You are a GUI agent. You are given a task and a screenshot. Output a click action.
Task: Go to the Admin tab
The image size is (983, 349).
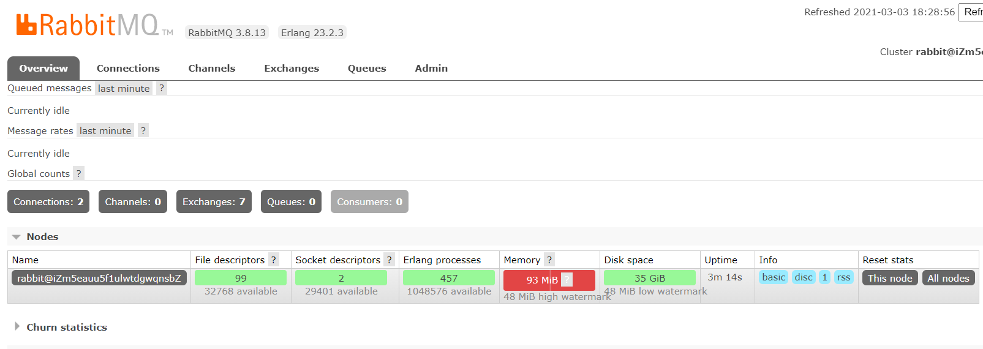(431, 69)
